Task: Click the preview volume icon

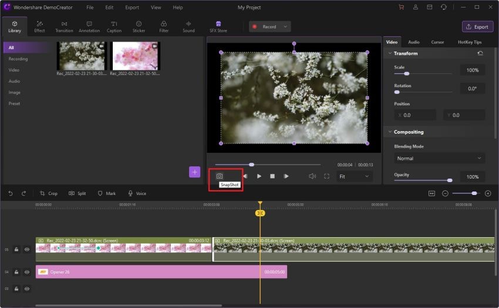Action: pos(312,176)
